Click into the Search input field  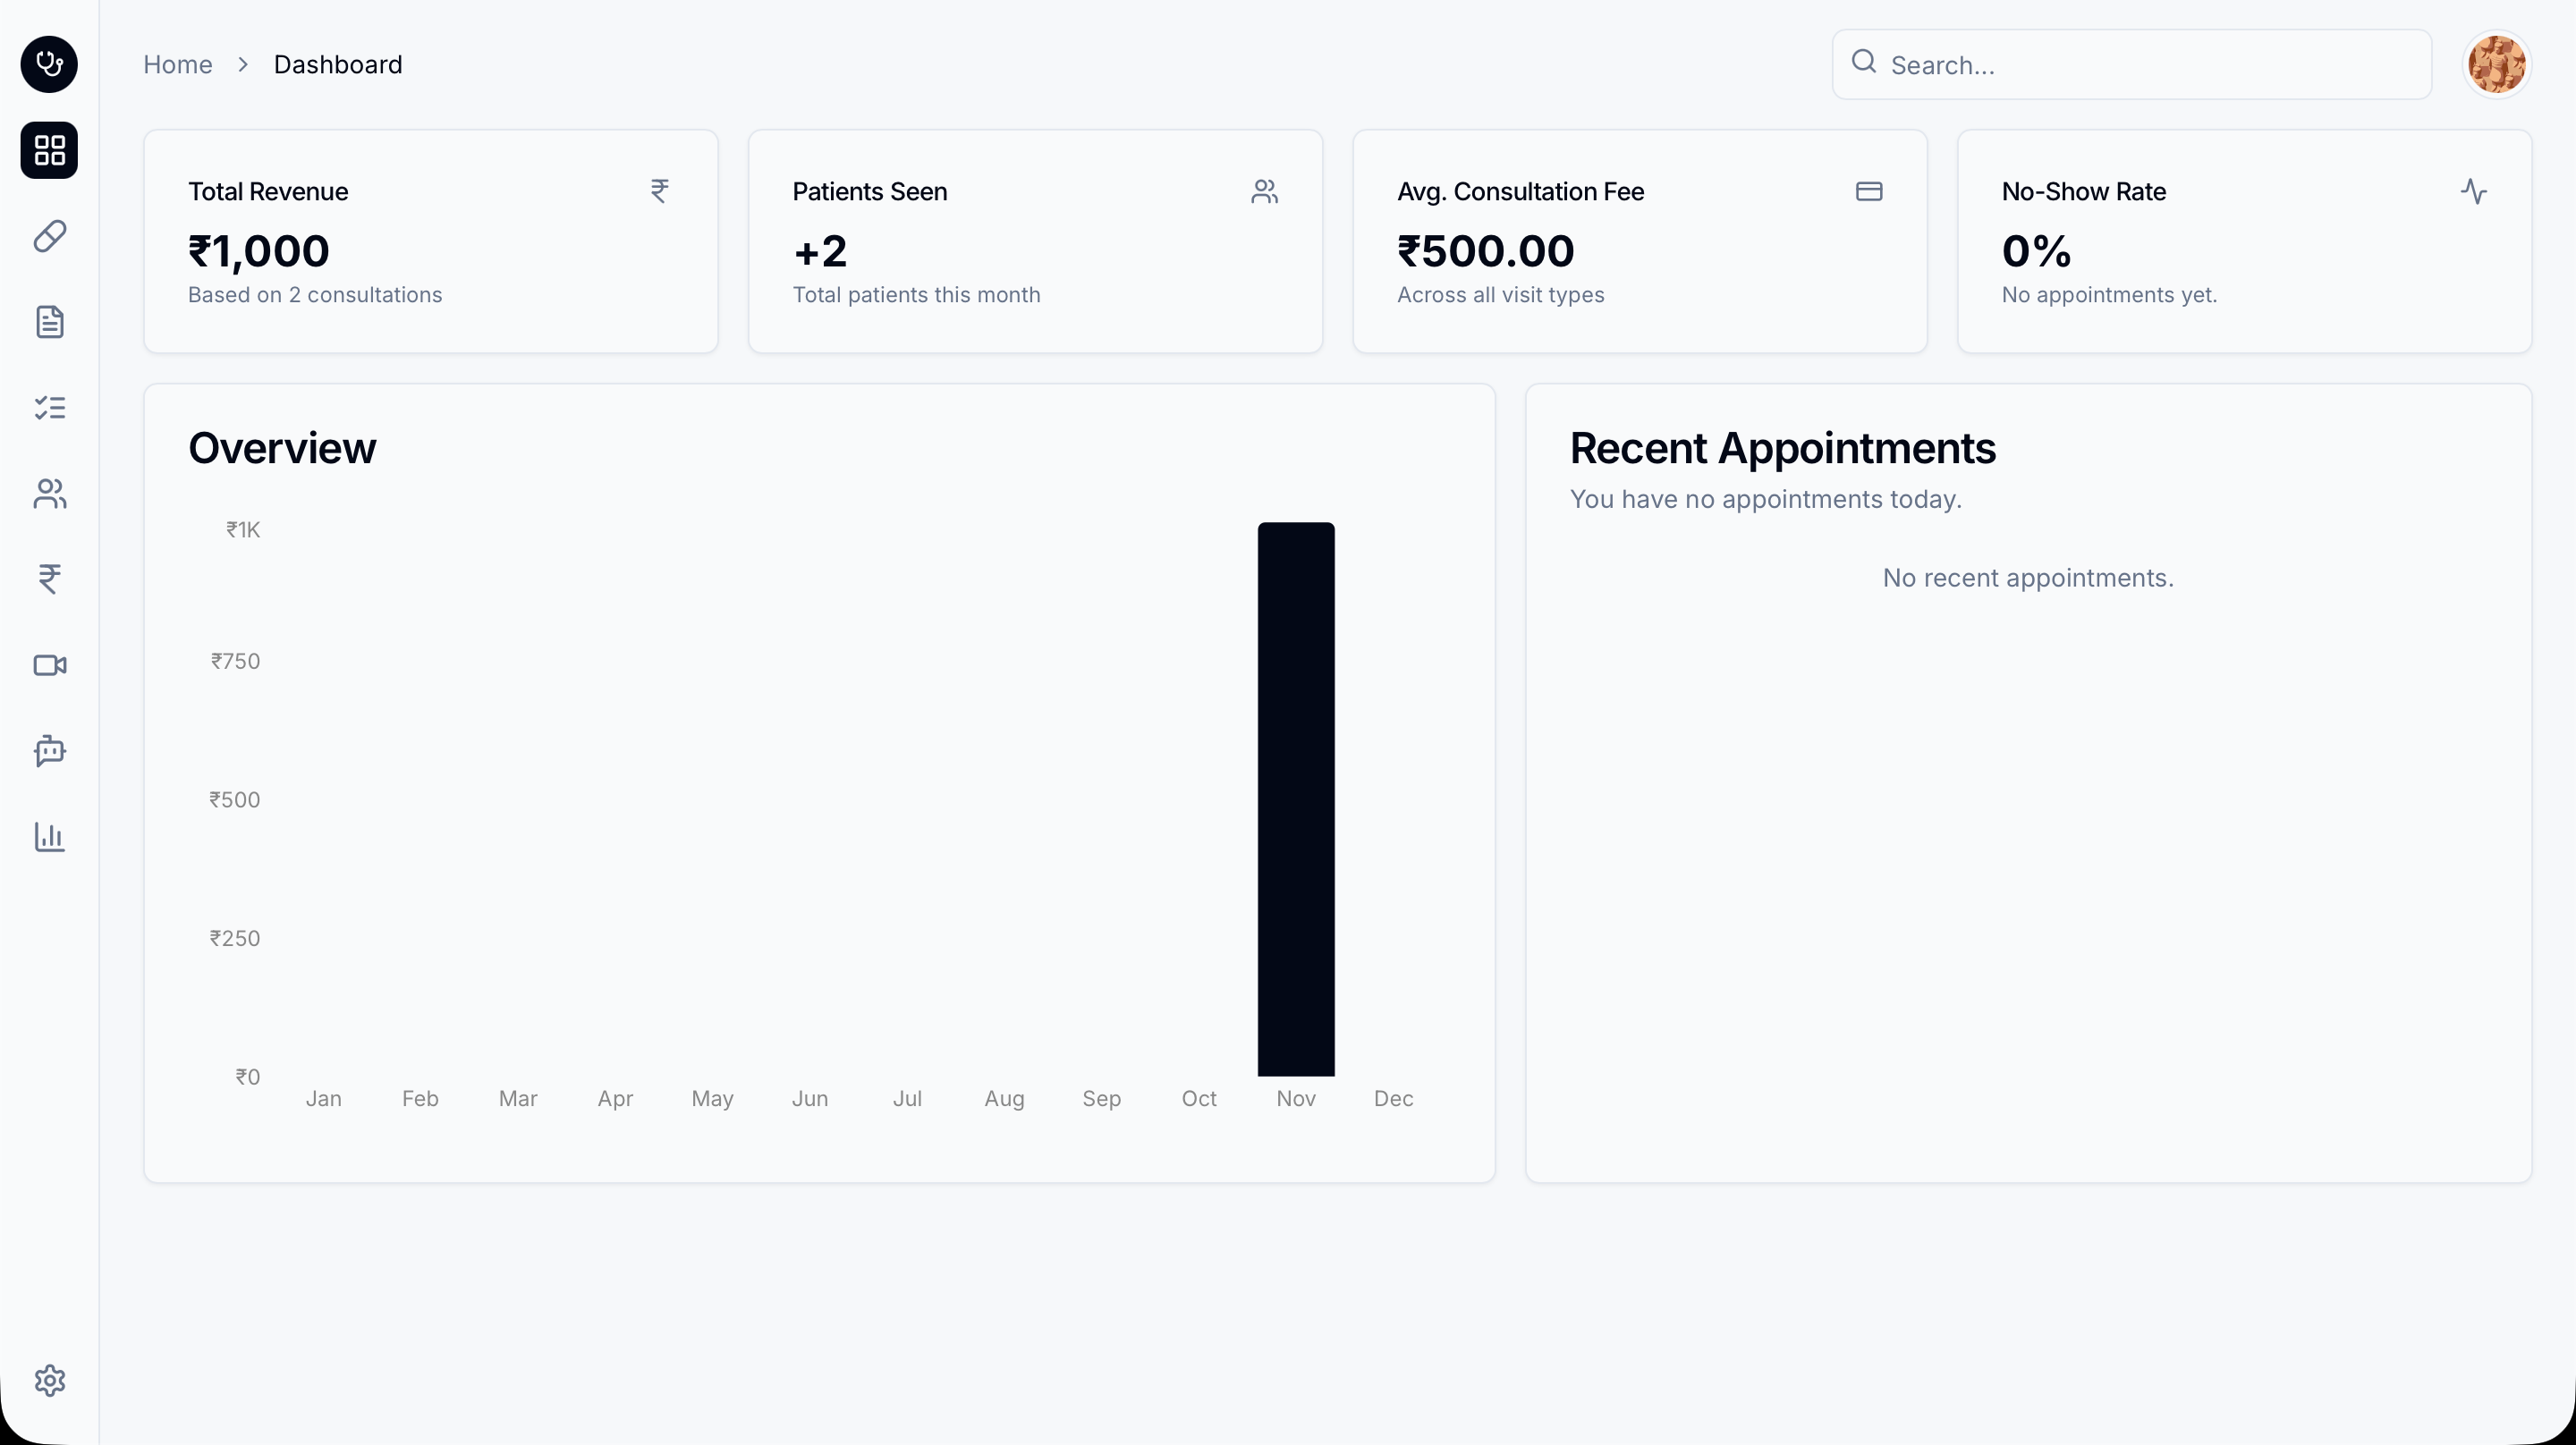2150,65
